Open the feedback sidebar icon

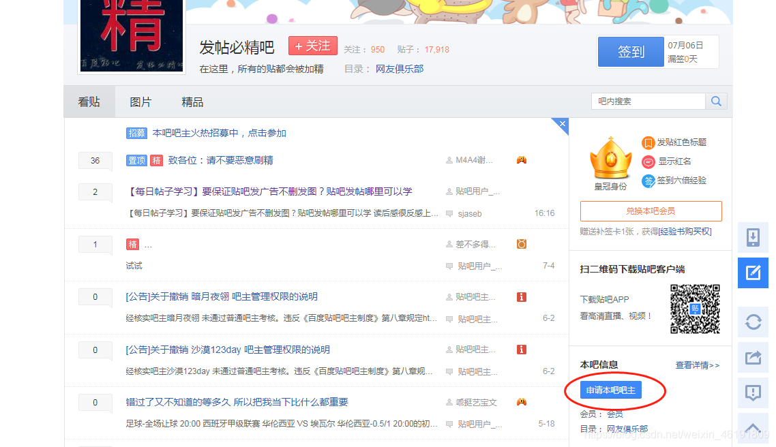coord(753,392)
